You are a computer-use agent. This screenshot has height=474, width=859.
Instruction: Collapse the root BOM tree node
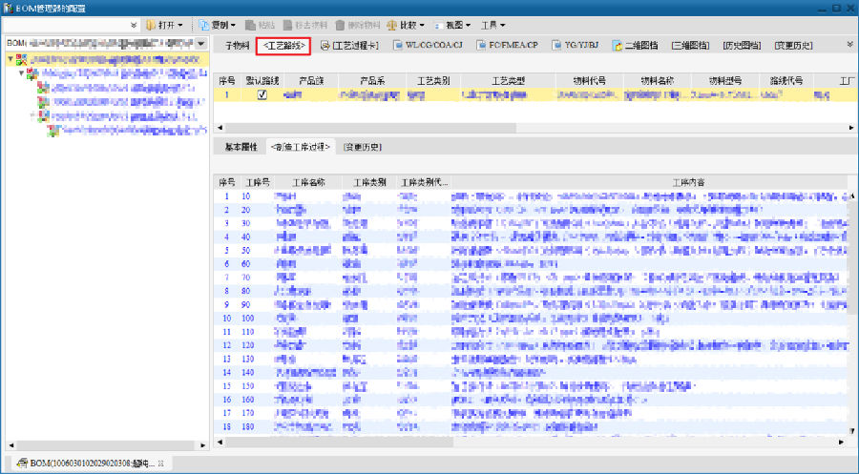click(x=10, y=60)
